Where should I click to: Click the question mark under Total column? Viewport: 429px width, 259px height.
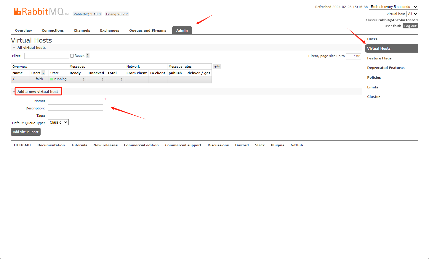point(121,80)
